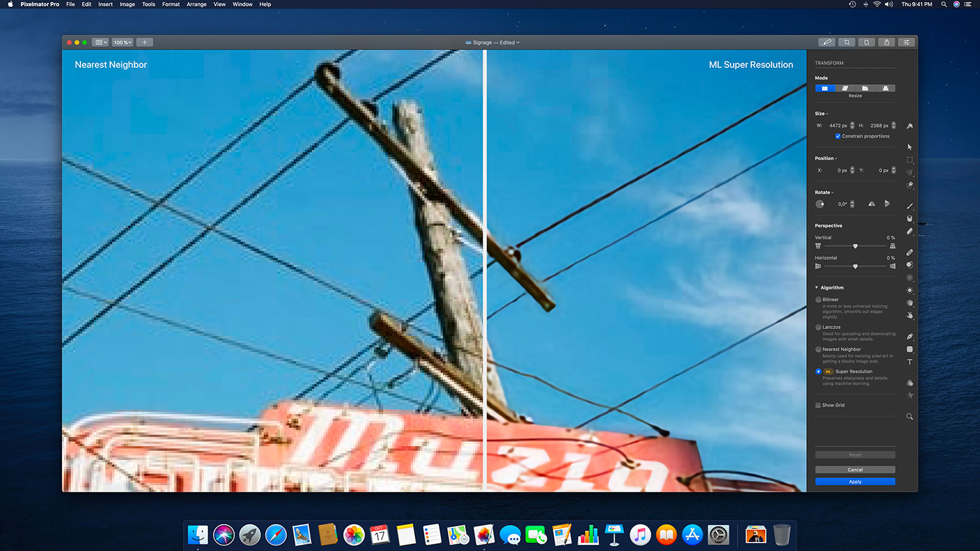Flip the image horizontally
This screenshot has height=551, width=980.
[x=872, y=204]
